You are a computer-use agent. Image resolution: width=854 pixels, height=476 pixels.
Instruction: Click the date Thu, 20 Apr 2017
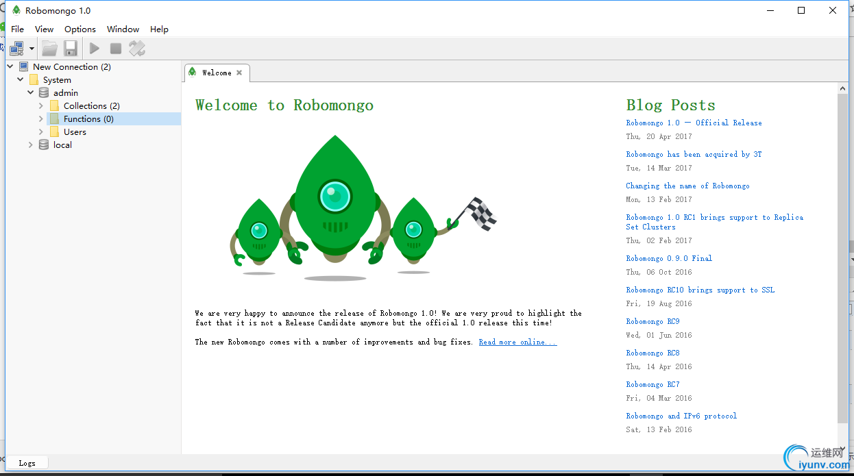click(x=659, y=136)
